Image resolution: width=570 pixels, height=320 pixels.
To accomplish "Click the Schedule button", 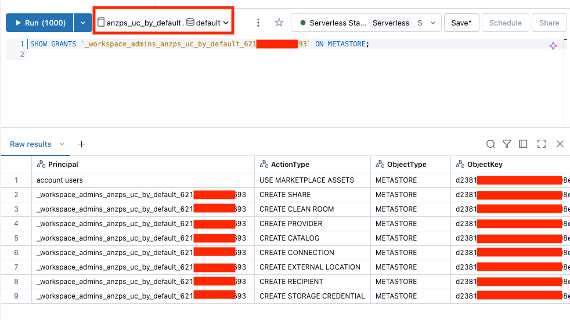I will point(505,23).
